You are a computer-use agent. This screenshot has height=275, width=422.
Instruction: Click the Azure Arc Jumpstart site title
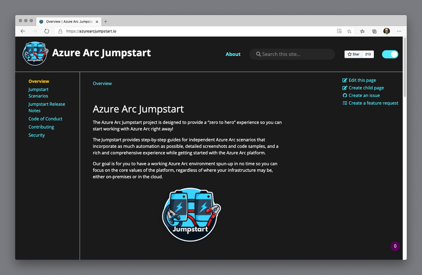pos(101,53)
